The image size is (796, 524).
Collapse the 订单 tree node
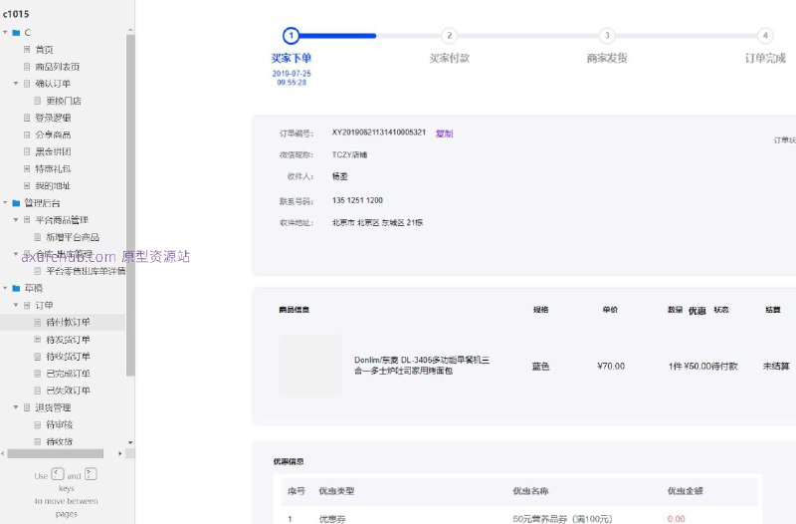(16, 305)
